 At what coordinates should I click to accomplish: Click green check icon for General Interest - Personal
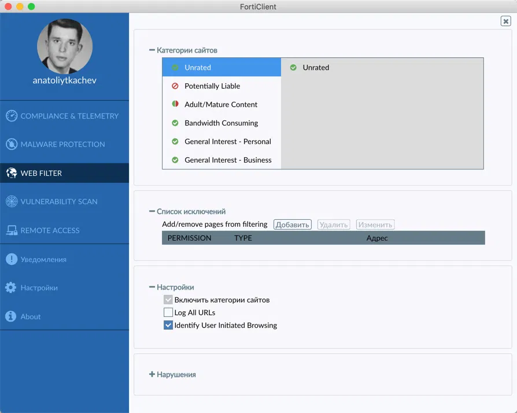[x=175, y=141]
